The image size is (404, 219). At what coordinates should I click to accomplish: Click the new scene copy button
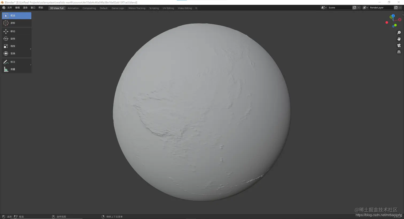(354, 8)
